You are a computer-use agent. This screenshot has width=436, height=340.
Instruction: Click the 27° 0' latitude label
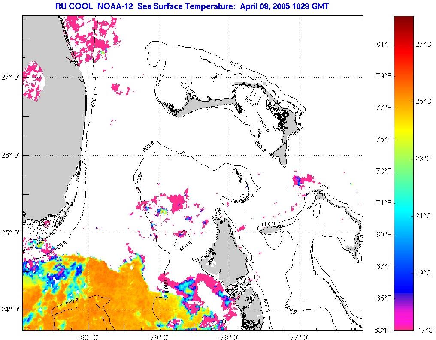[x=9, y=77]
